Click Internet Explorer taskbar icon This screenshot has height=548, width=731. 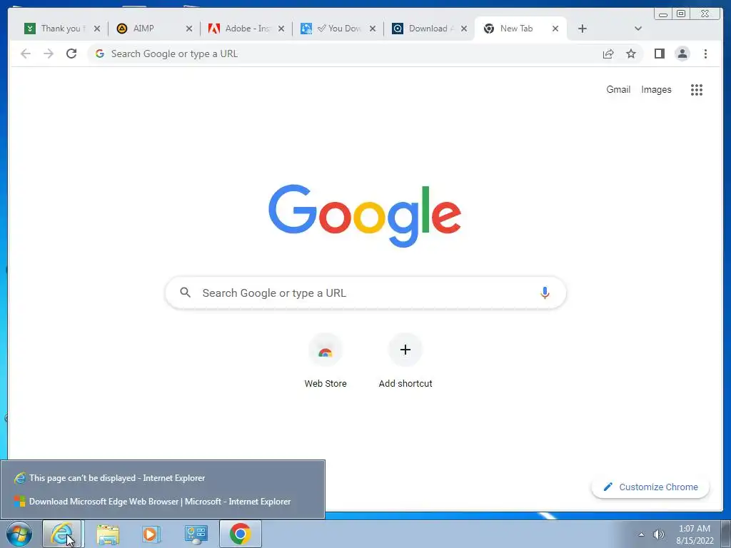62,534
